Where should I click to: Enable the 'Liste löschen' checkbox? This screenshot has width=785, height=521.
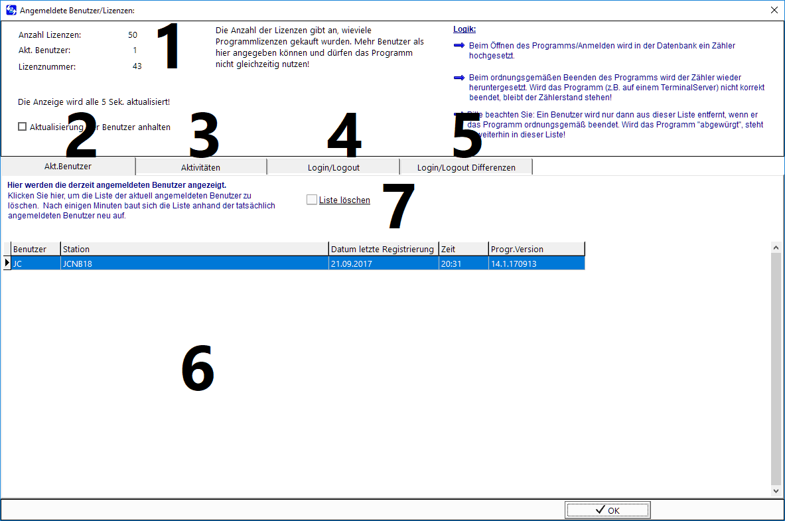pos(312,200)
